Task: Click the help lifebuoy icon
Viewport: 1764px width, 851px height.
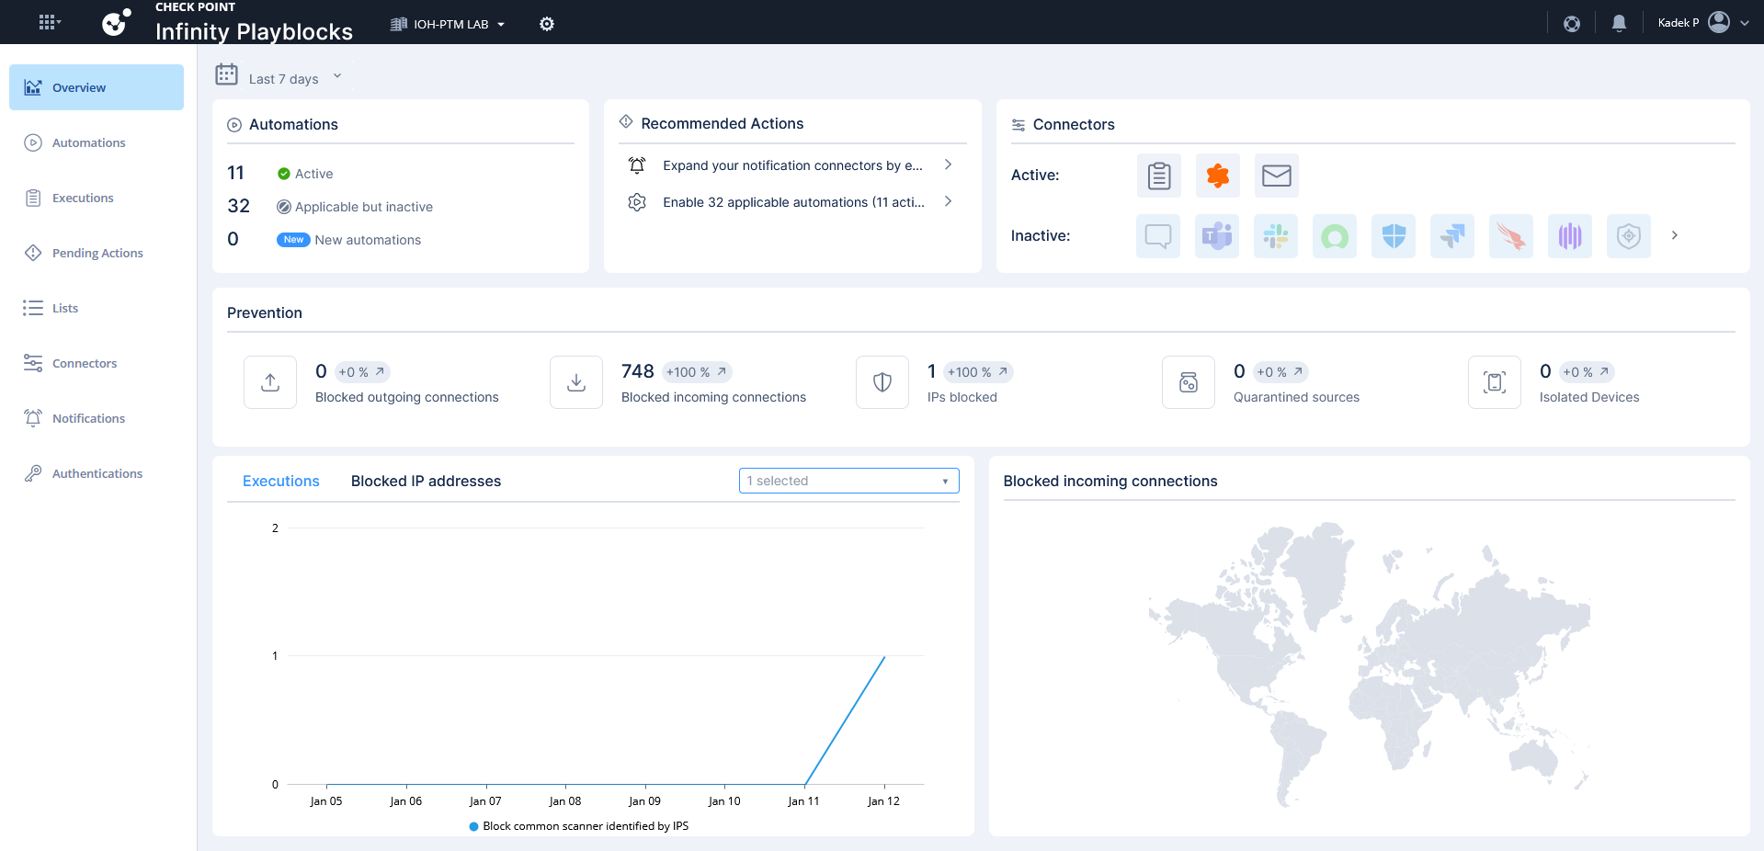Action: tap(1572, 23)
